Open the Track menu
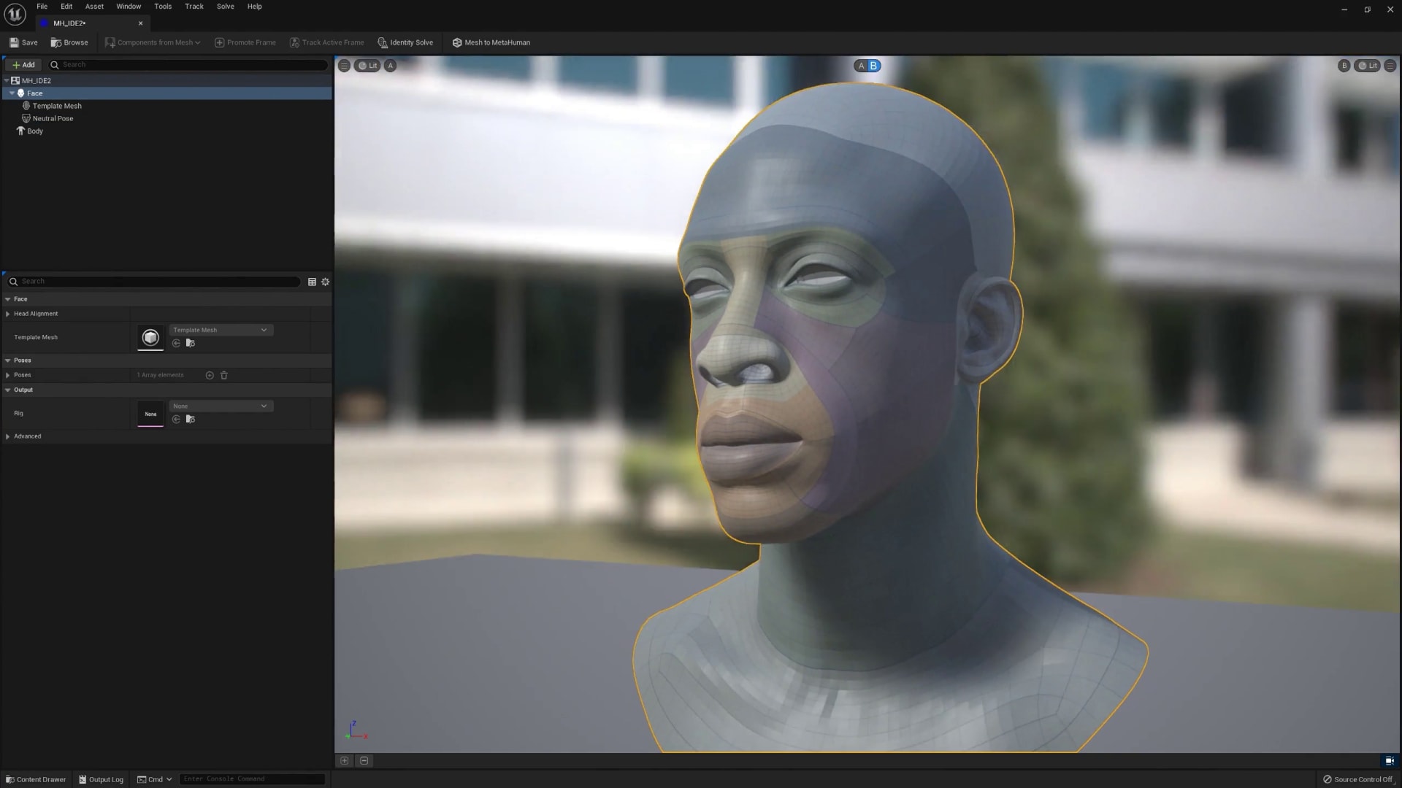Screen dimensions: 1402x788 click(x=194, y=7)
